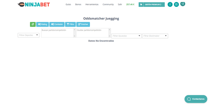Open the Comisión settings button
The width and height of the screenshot is (209, 104).
pyautogui.click(x=57, y=24)
